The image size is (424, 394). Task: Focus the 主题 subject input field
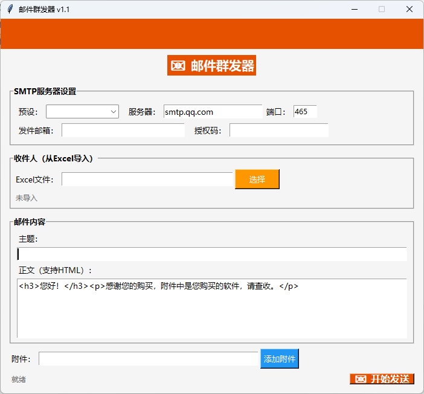point(212,254)
